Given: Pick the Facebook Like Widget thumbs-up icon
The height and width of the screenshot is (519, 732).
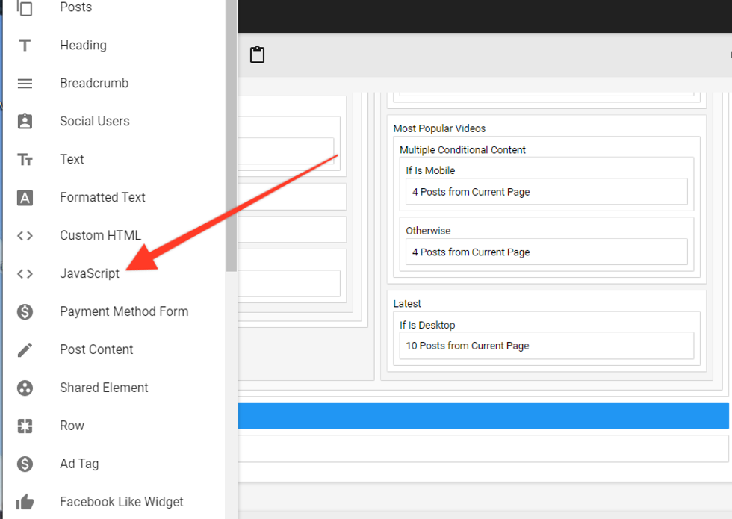Looking at the screenshot, I should click(x=25, y=503).
